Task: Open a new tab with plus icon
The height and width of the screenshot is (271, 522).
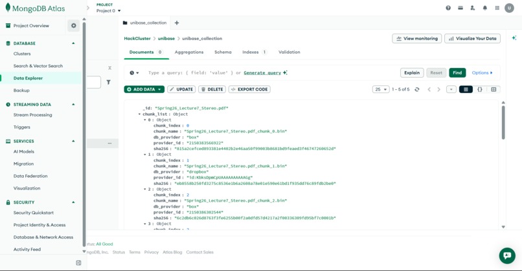Action: coord(177,23)
